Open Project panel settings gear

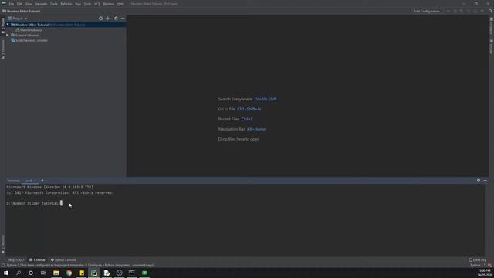point(116,19)
